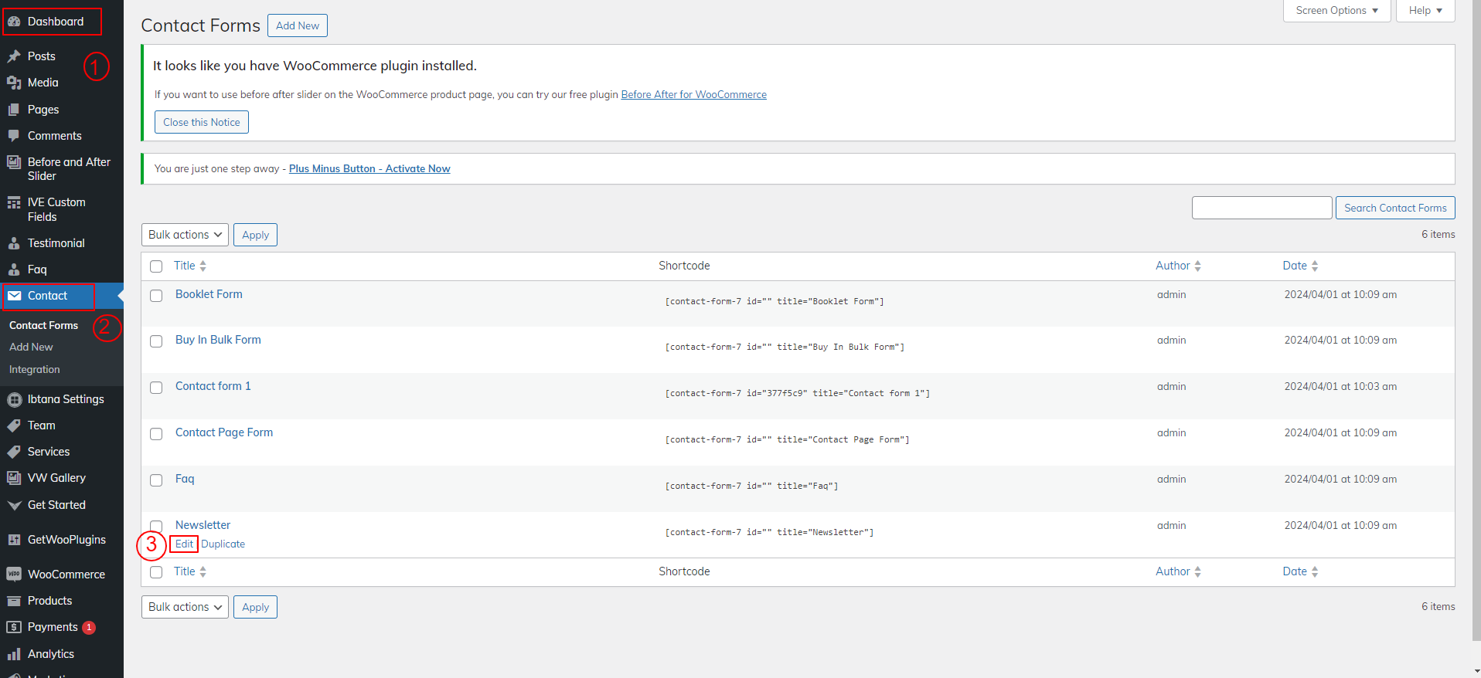Click the WooCommerce logo icon in sidebar
Image resolution: width=1481 pixels, height=678 pixels.
point(14,575)
